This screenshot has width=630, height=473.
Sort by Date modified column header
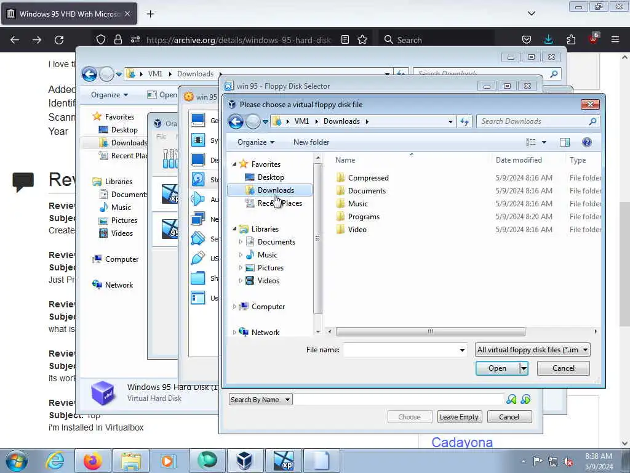coord(519,160)
